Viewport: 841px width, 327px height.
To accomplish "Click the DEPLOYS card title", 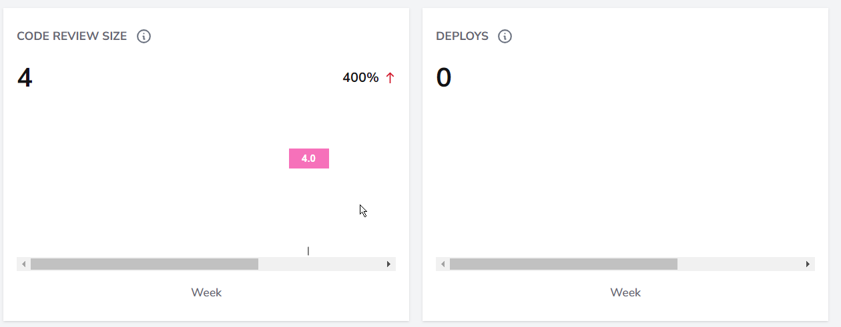I will pos(462,37).
